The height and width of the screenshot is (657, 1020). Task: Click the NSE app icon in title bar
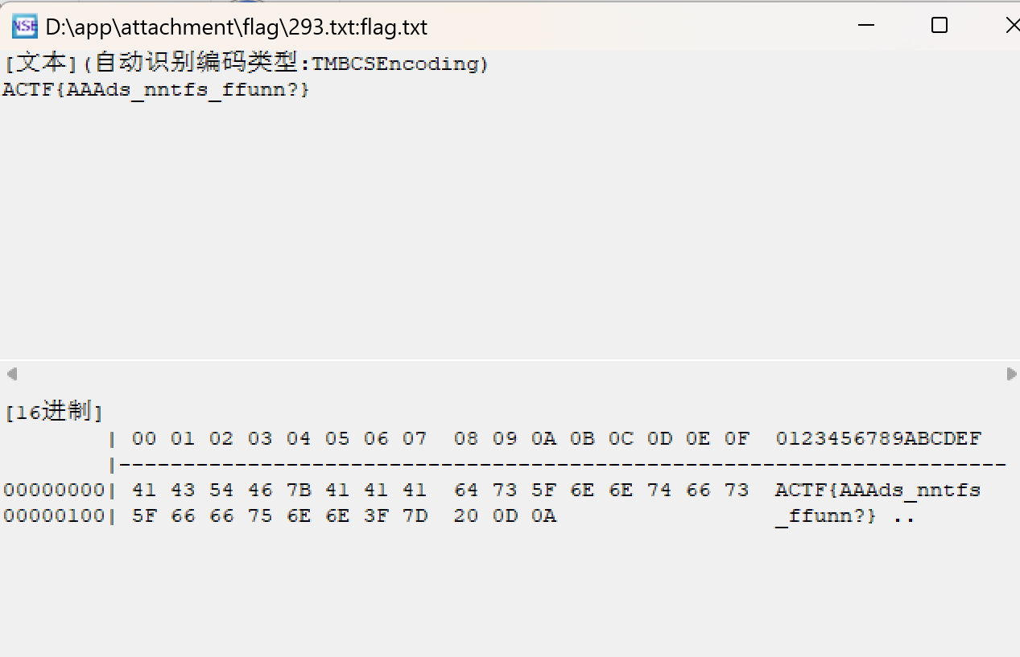tap(24, 26)
